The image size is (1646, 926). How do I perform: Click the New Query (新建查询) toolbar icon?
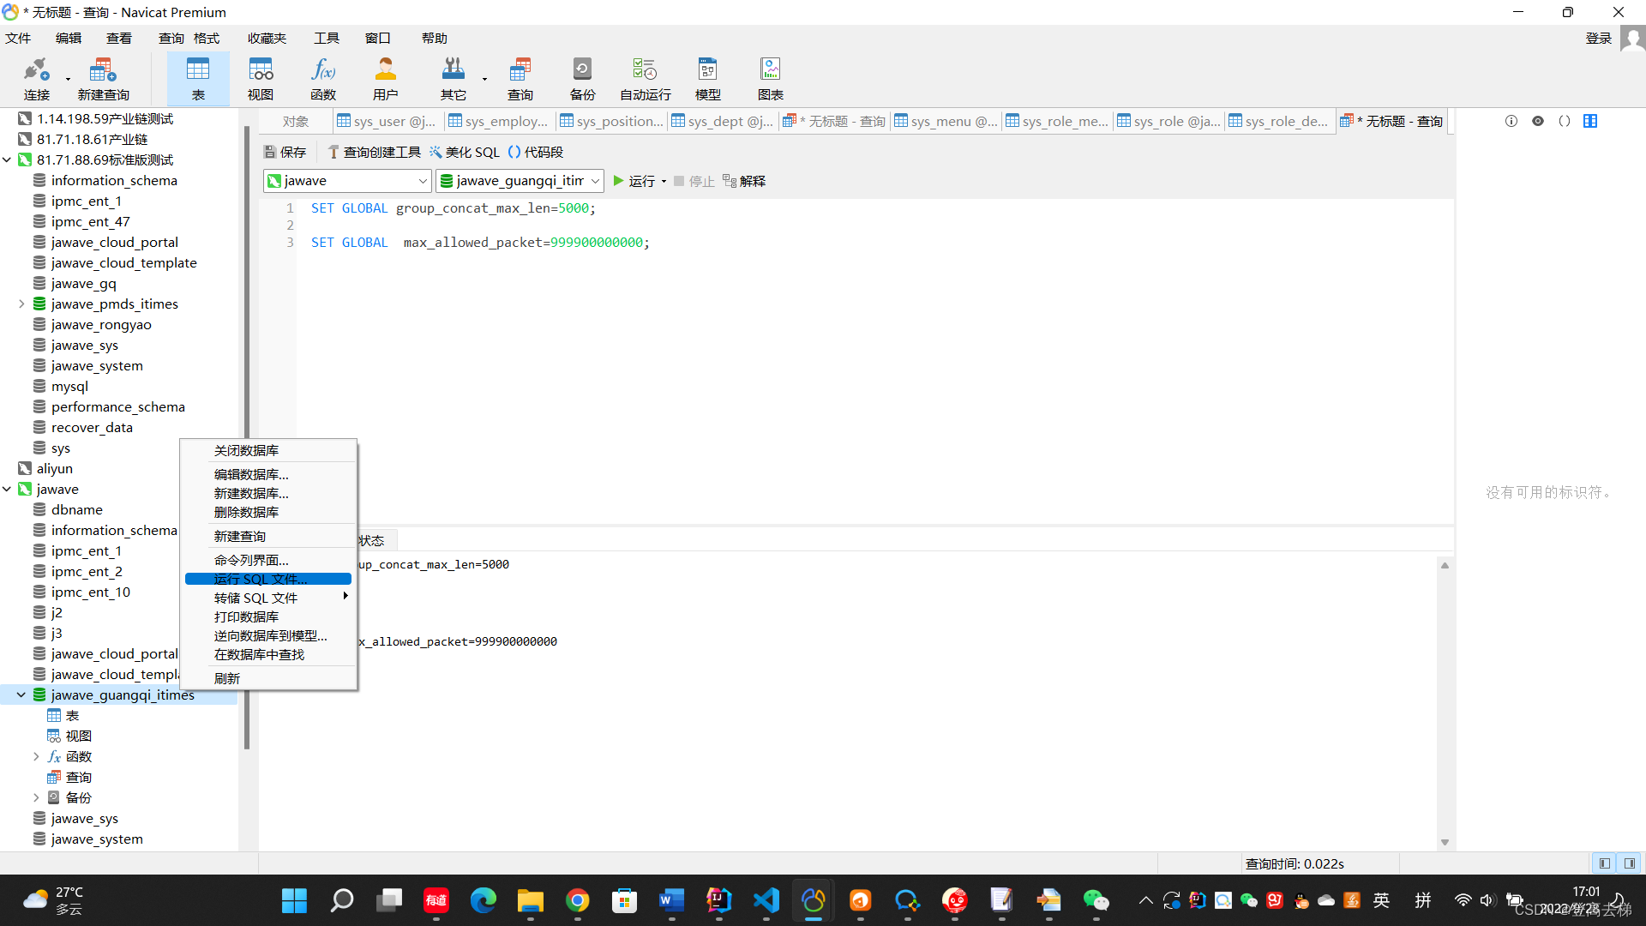coord(103,78)
